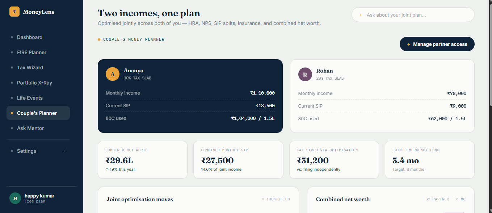492x213 pixels.
Task: Click the happy kumar profile avatar
Action: (15, 198)
